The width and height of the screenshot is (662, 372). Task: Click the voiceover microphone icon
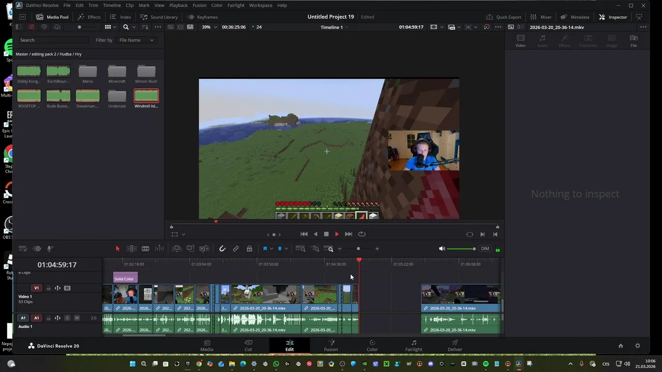tap(50, 249)
